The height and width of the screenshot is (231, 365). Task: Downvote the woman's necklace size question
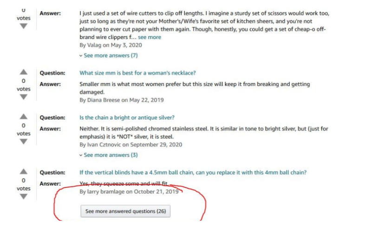(23, 97)
